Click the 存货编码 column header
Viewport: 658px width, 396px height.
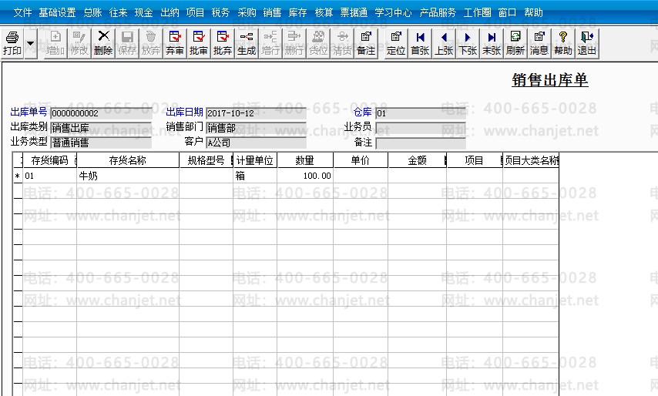pyautogui.click(x=50, y=160)
